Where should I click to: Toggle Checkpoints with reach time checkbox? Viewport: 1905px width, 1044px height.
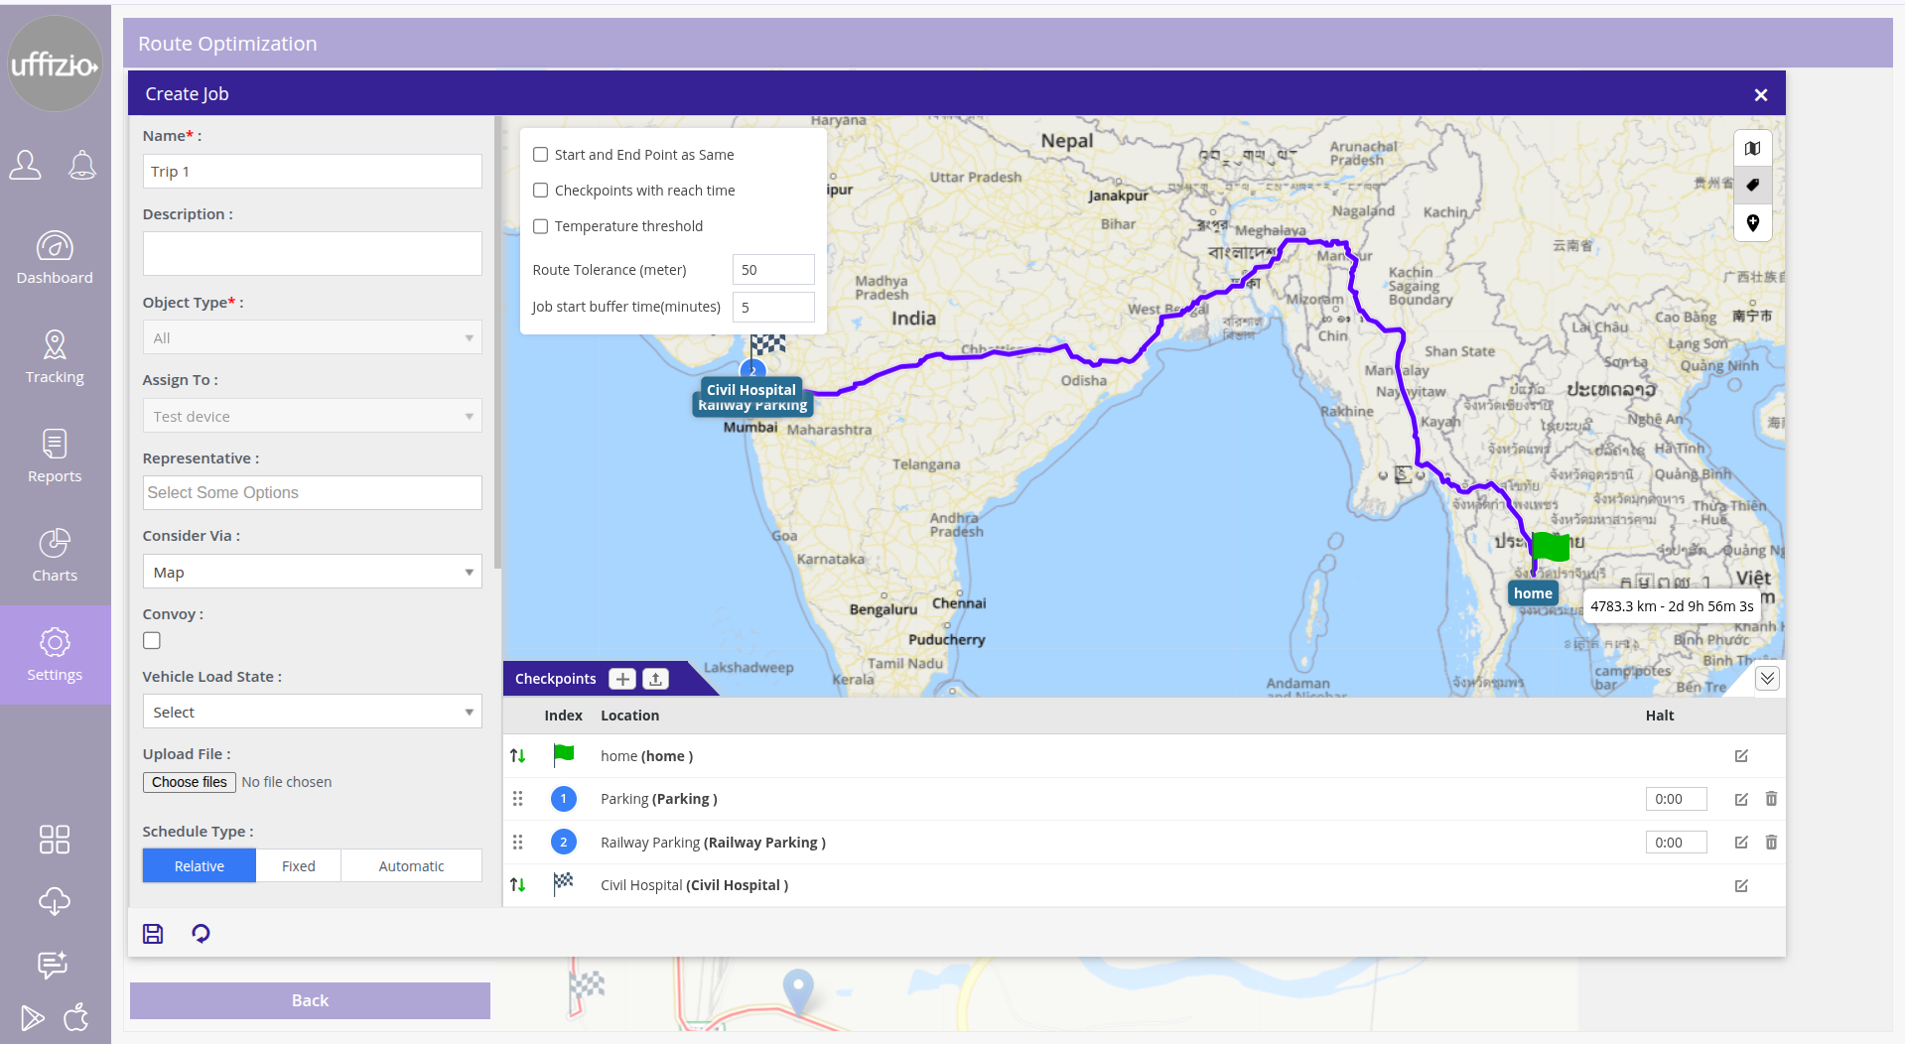tap(541, 191)
